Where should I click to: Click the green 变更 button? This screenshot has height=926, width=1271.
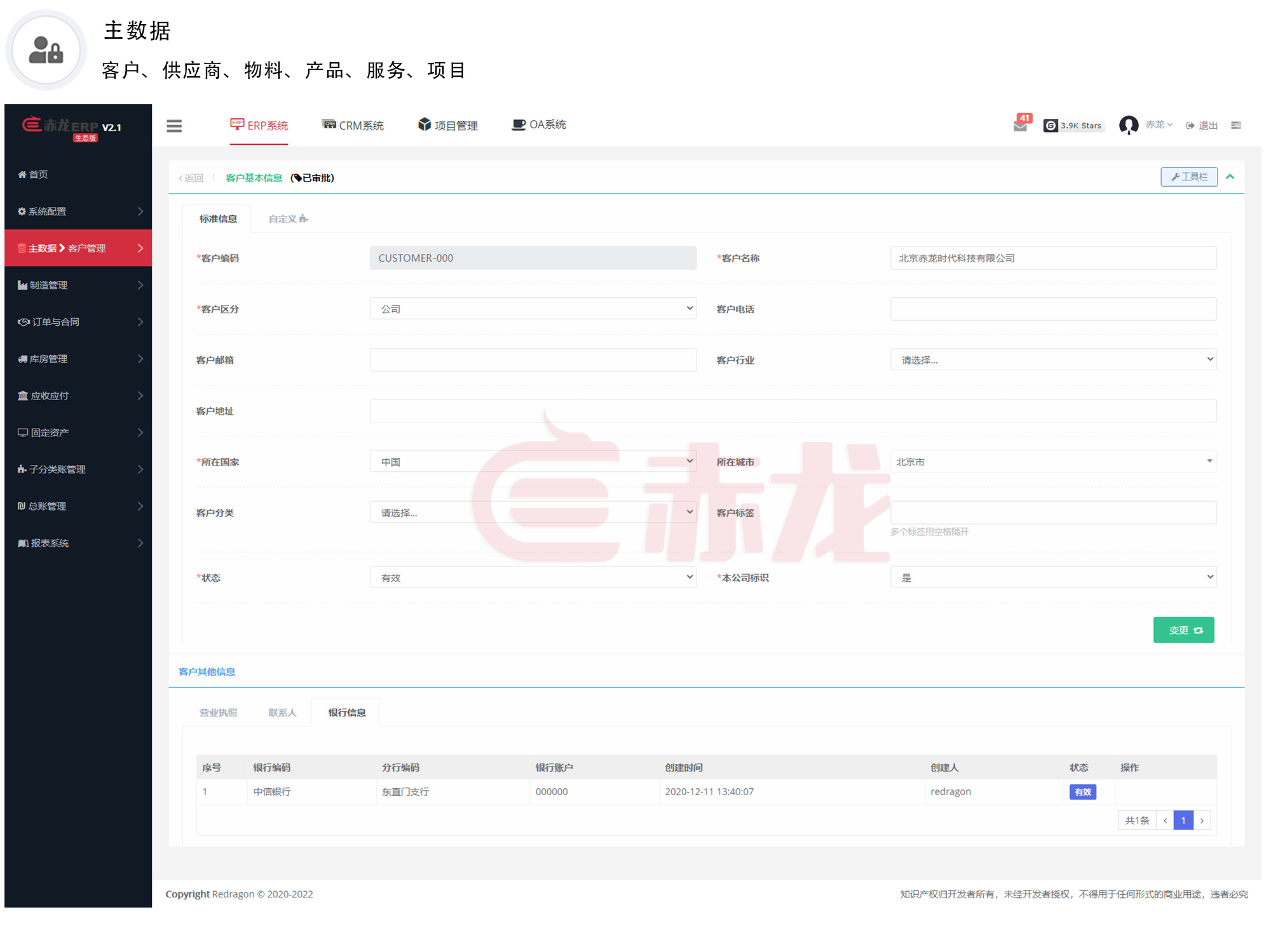click(x=1183, y=630)
